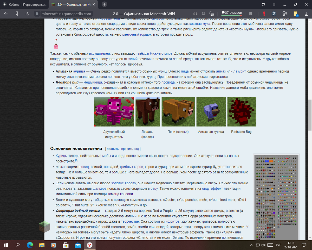Open the inventory items image on the right

point(276,197)
